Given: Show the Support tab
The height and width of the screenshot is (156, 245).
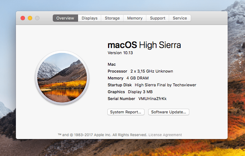Looking at the screenshot, I should (x=158, y=18).
